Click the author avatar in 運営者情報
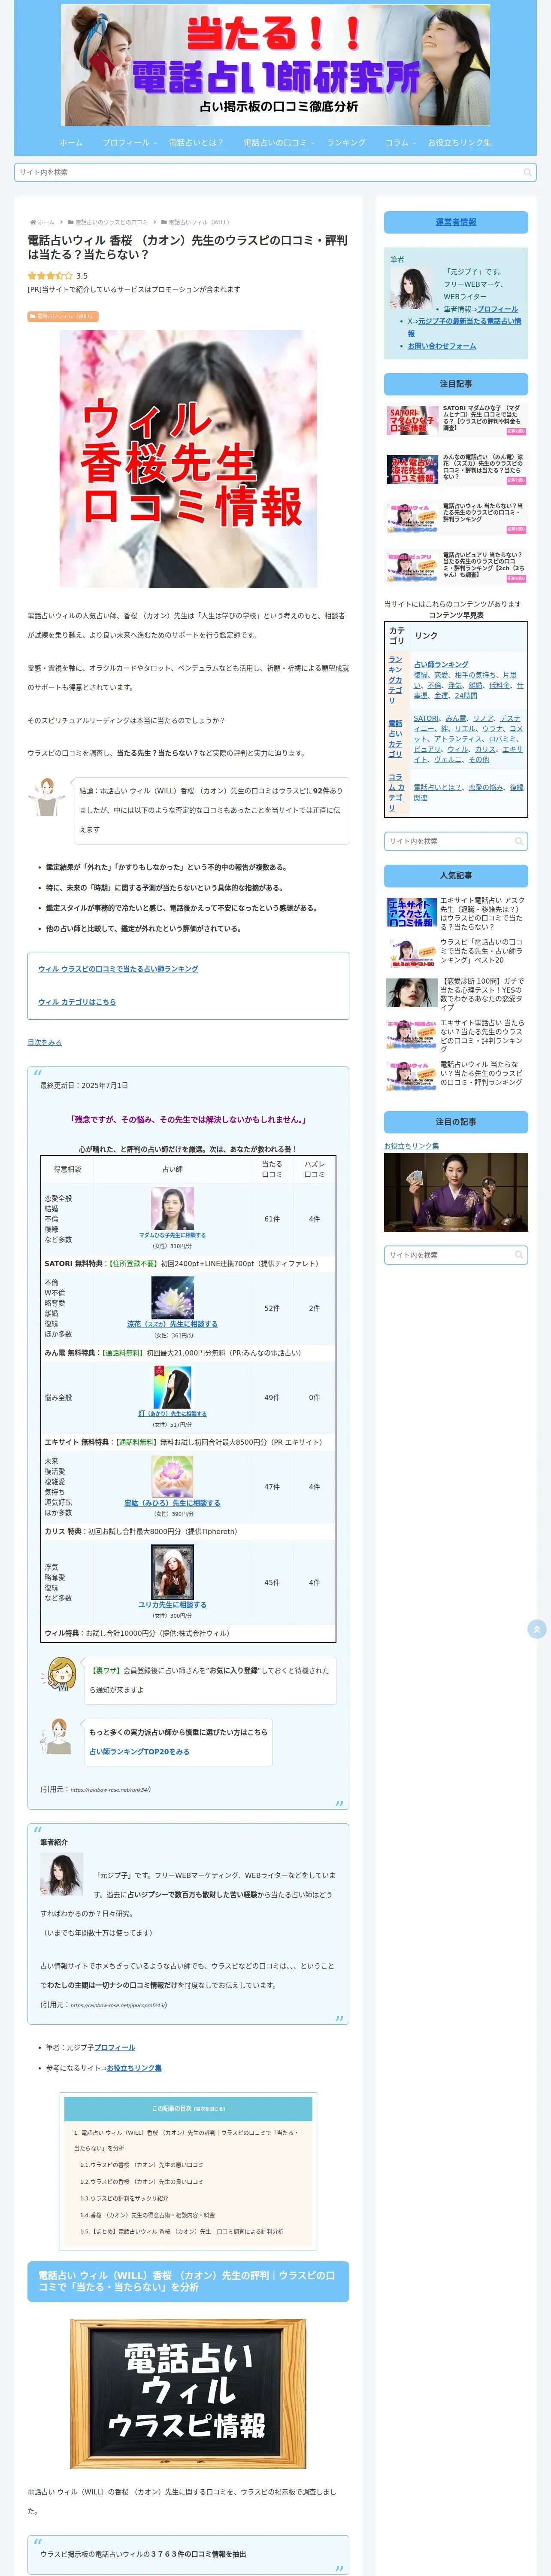The width and height of the screenshot is (551, 2576). 412,289
